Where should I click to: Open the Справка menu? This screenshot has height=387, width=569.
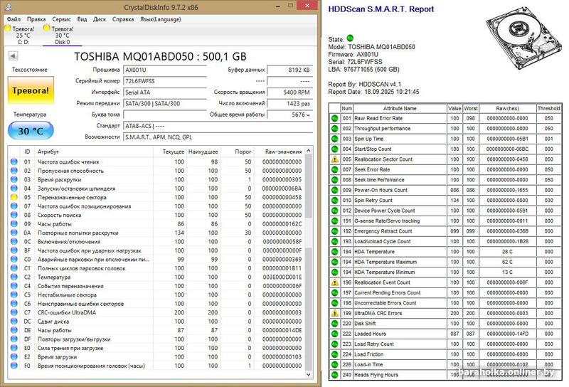click(x=123, y=19)
